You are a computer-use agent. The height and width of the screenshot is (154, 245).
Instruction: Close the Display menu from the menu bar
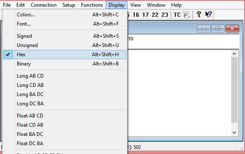click(x=117, y=5)
